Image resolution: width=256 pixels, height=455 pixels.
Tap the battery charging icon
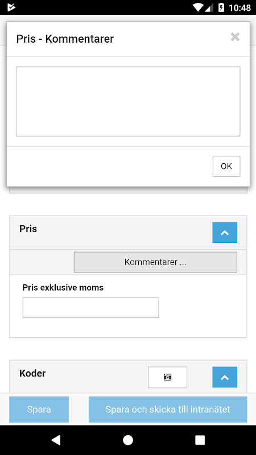click(x=221, y=7)
